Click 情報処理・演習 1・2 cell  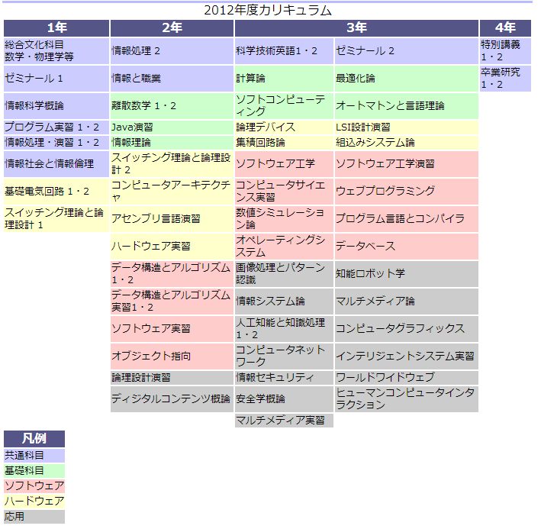56,143
